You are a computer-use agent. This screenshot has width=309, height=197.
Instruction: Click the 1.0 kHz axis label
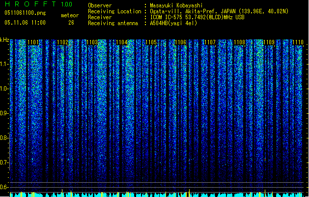tap(4, 89)
